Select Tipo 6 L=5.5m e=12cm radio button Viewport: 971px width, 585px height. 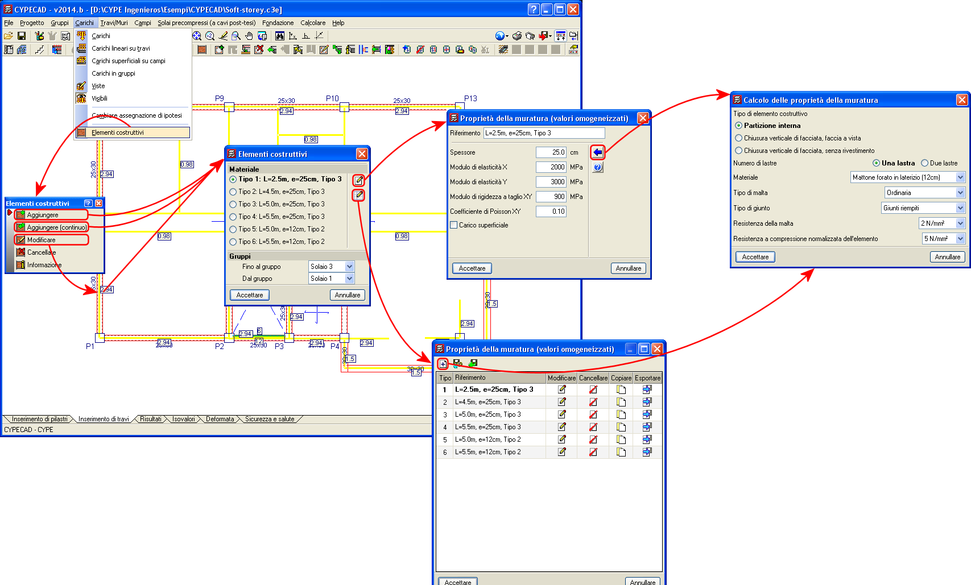[x=233, y=242]
